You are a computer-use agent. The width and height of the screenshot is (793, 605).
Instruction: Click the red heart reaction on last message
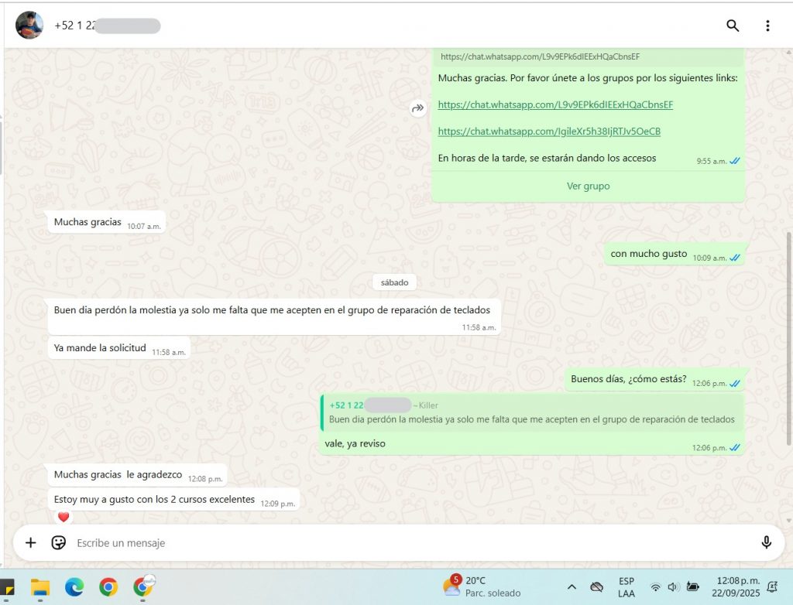(x=64, y=517)
